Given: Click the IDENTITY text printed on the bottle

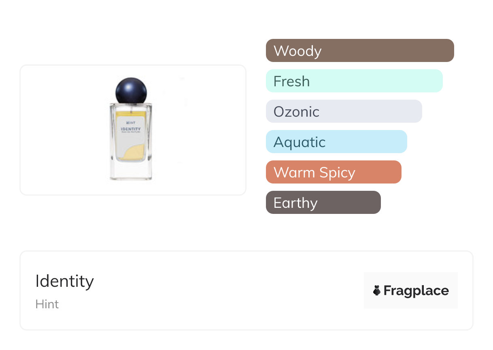Looking at the screenshot, I should coord(130,129).
